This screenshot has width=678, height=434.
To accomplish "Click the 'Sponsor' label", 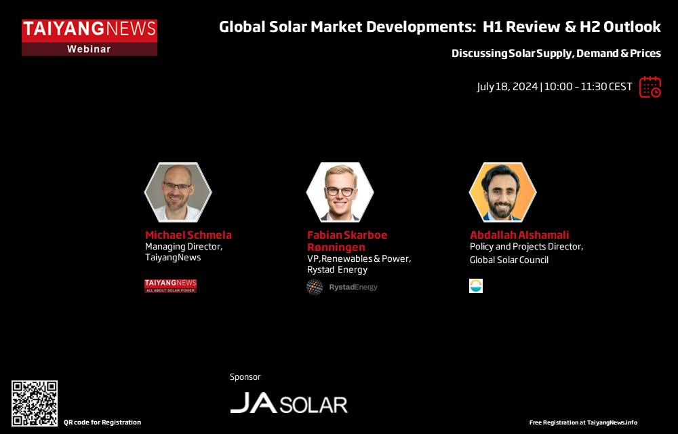I will [x=245, y=377].
